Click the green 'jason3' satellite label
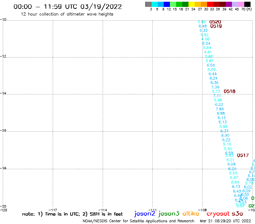Viewport: 255px width, 224px height. (169, 214)
